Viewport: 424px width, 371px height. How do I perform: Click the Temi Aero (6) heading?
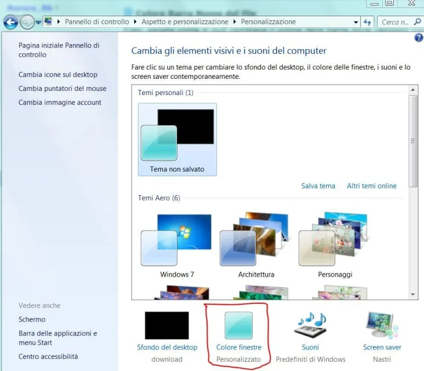pyautogui.click(x=159, y=198)
